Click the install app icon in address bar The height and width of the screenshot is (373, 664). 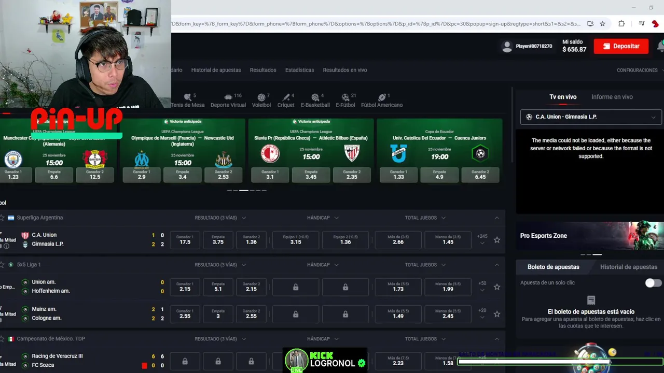590,23
